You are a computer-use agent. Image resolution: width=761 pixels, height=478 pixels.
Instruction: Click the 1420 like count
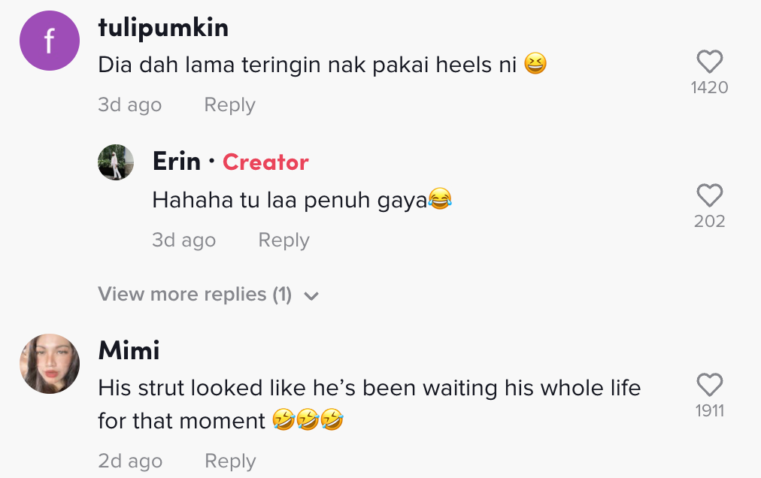pos(709,88)
